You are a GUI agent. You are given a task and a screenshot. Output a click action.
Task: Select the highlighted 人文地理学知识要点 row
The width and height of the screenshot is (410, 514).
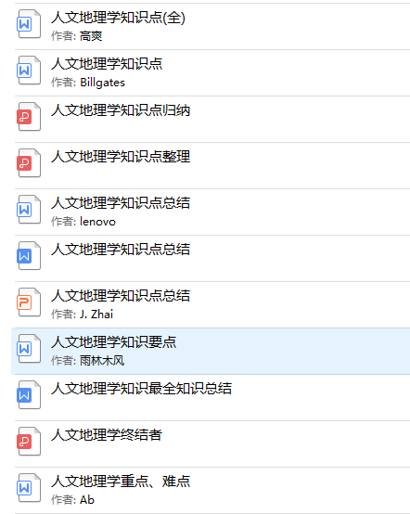click(211, 351)
